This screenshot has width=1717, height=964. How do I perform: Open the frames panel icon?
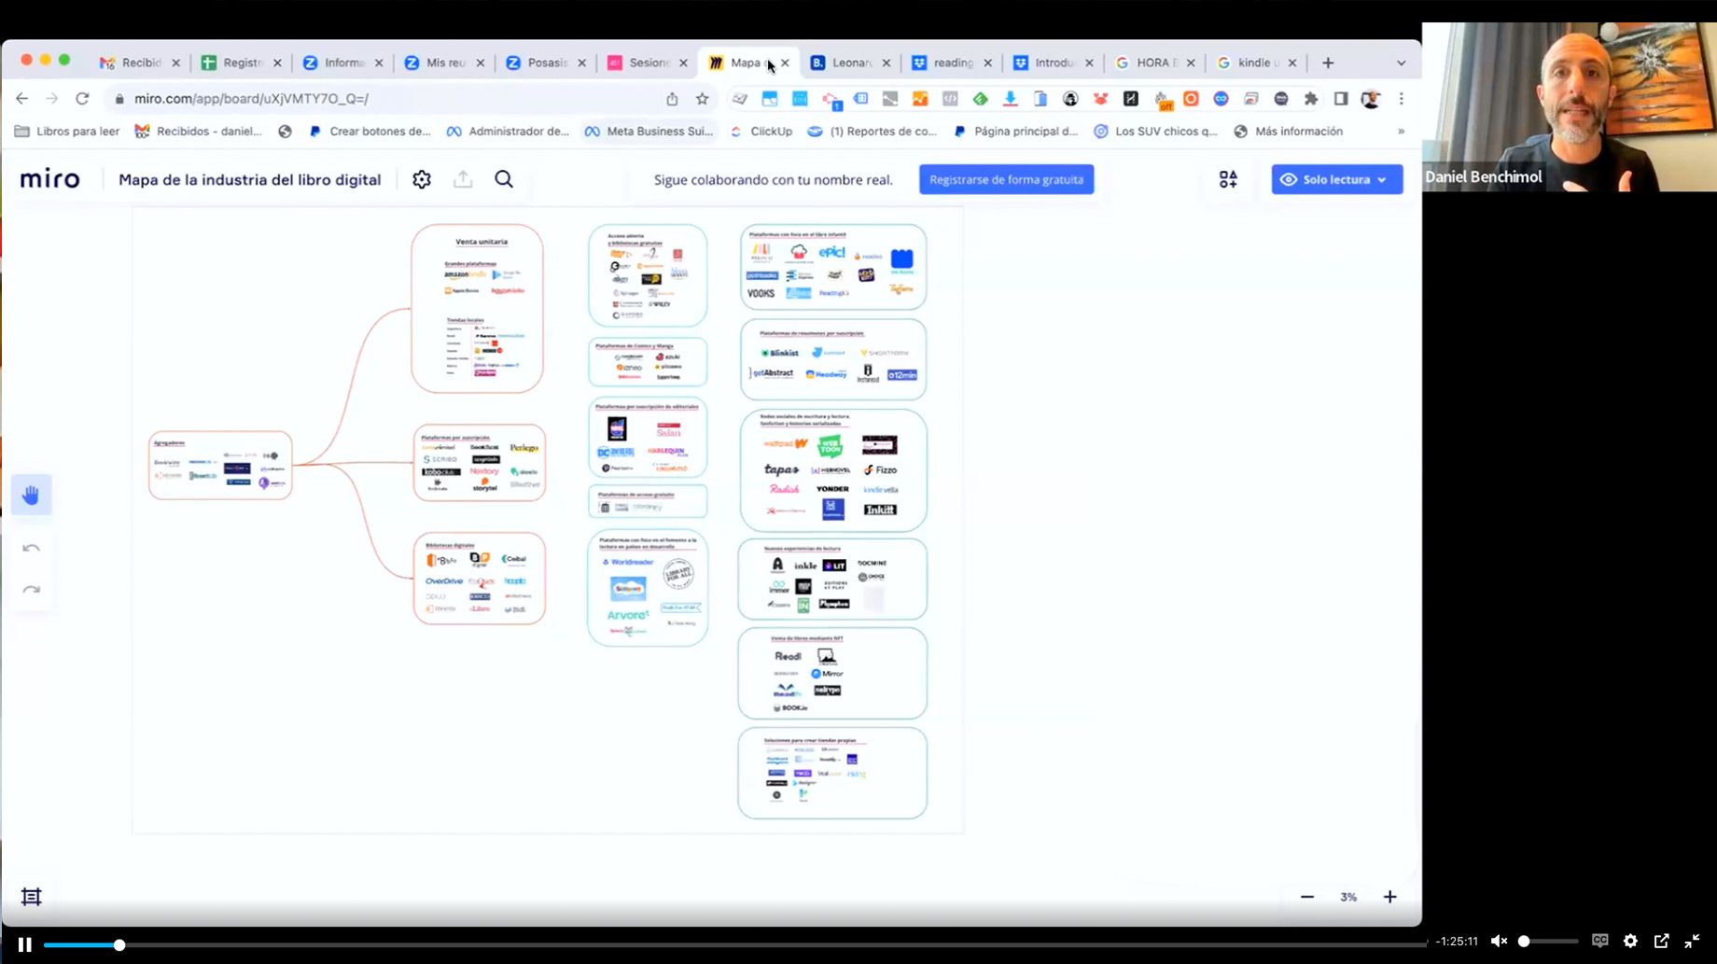(31, 897)
